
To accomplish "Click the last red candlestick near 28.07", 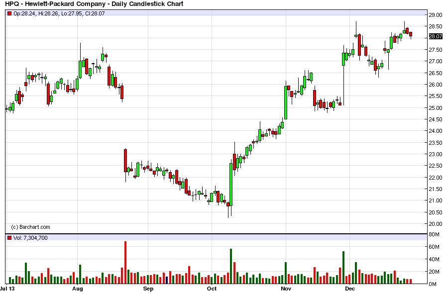I will point(411,34).
